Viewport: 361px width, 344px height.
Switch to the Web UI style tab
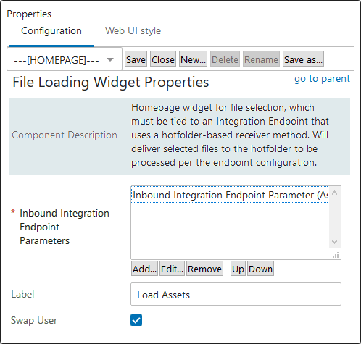[x=133, y=31]
